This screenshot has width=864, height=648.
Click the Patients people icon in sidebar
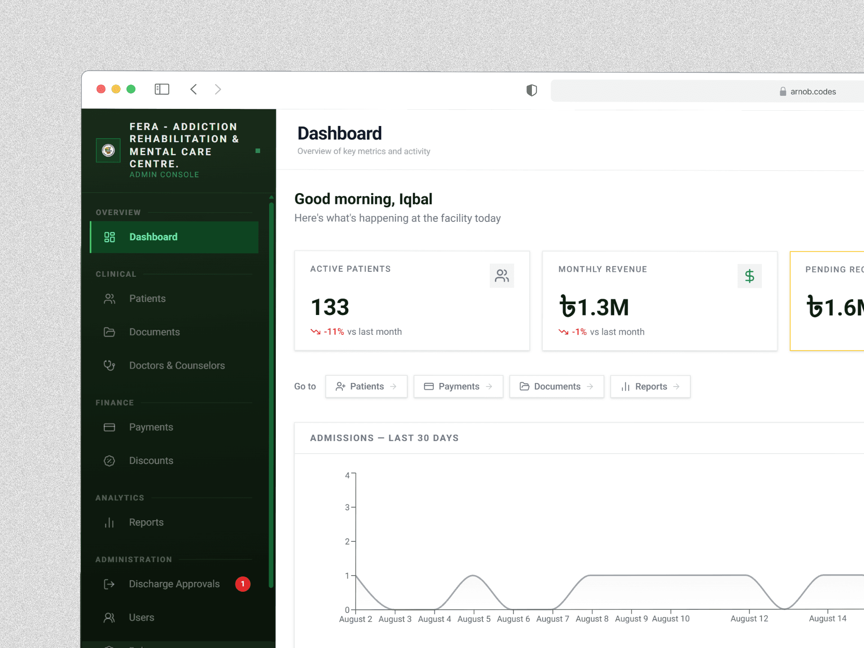tap(109, 299)
